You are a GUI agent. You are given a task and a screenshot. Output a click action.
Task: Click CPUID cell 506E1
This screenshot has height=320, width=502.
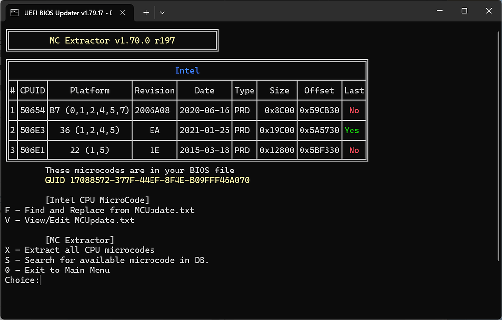coord(32,150)
